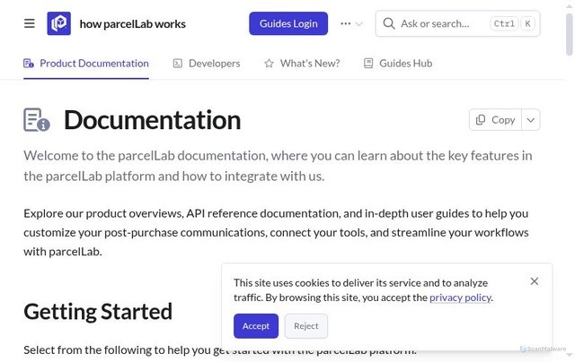Open the hamburger navigation menu
This screenshot has width=575, height=362.
tap(30, 23)
